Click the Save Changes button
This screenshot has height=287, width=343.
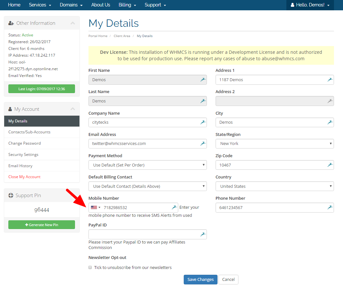(x=200, y=280)
